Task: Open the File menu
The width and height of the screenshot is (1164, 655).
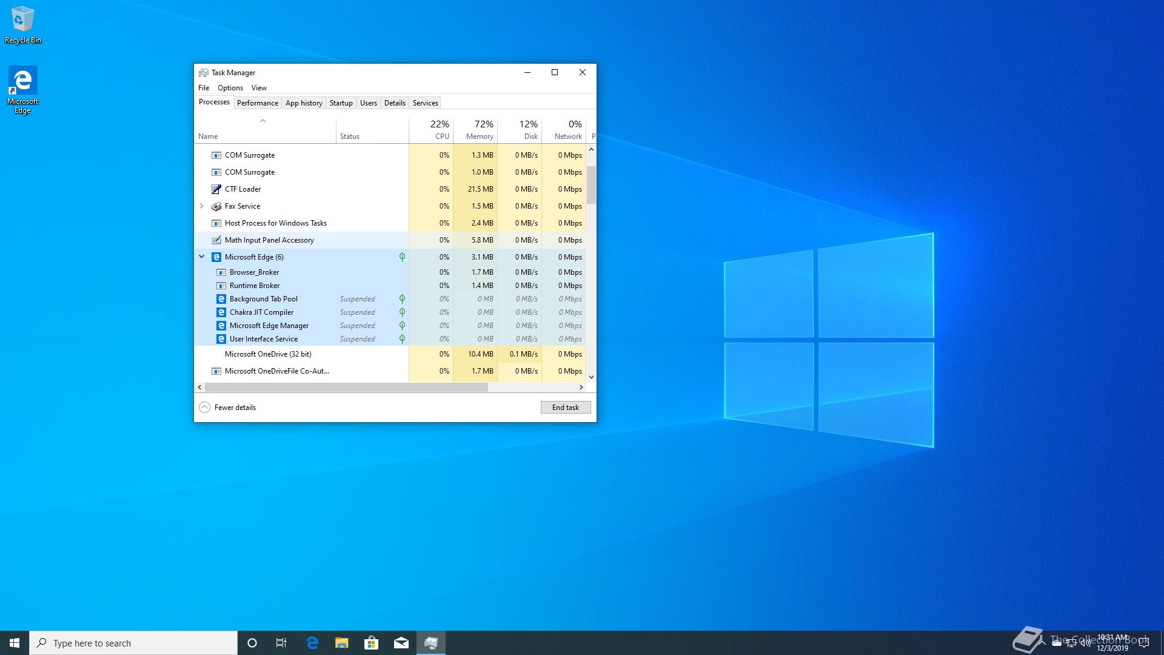Action: (x=204, y=88)
